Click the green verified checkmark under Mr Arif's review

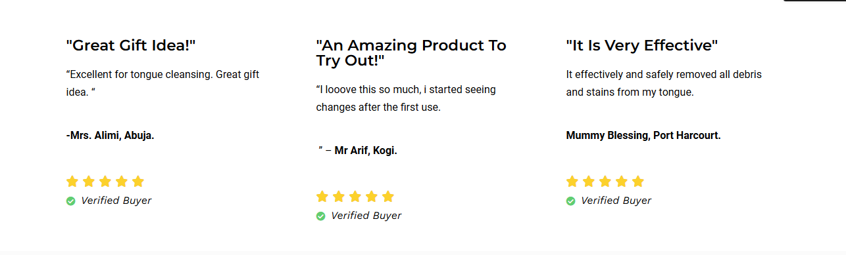[x=321, y=216]
